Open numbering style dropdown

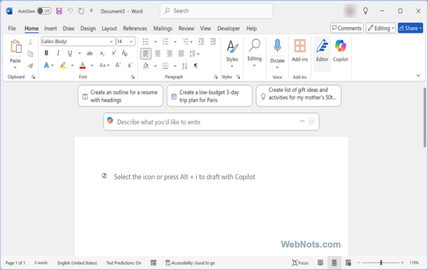pyautogui.click(x=175, y=42)
